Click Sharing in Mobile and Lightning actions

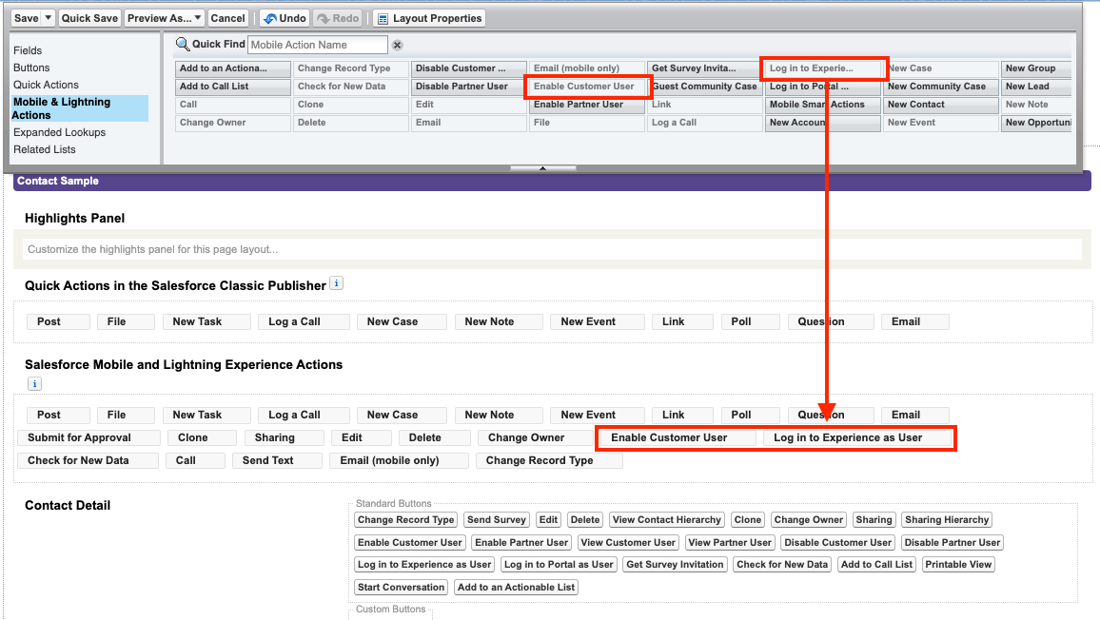285,437
